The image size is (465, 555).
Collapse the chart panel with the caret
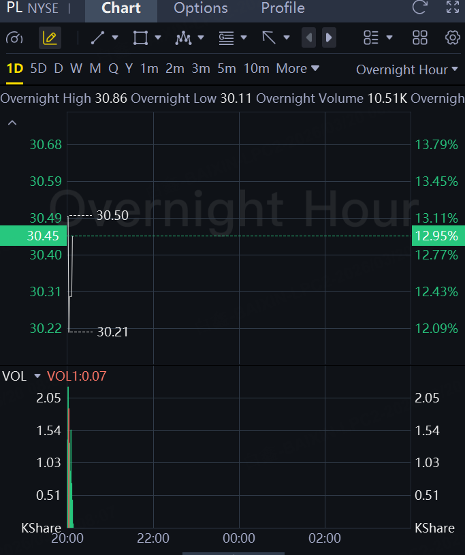click(x=12, y=123)
